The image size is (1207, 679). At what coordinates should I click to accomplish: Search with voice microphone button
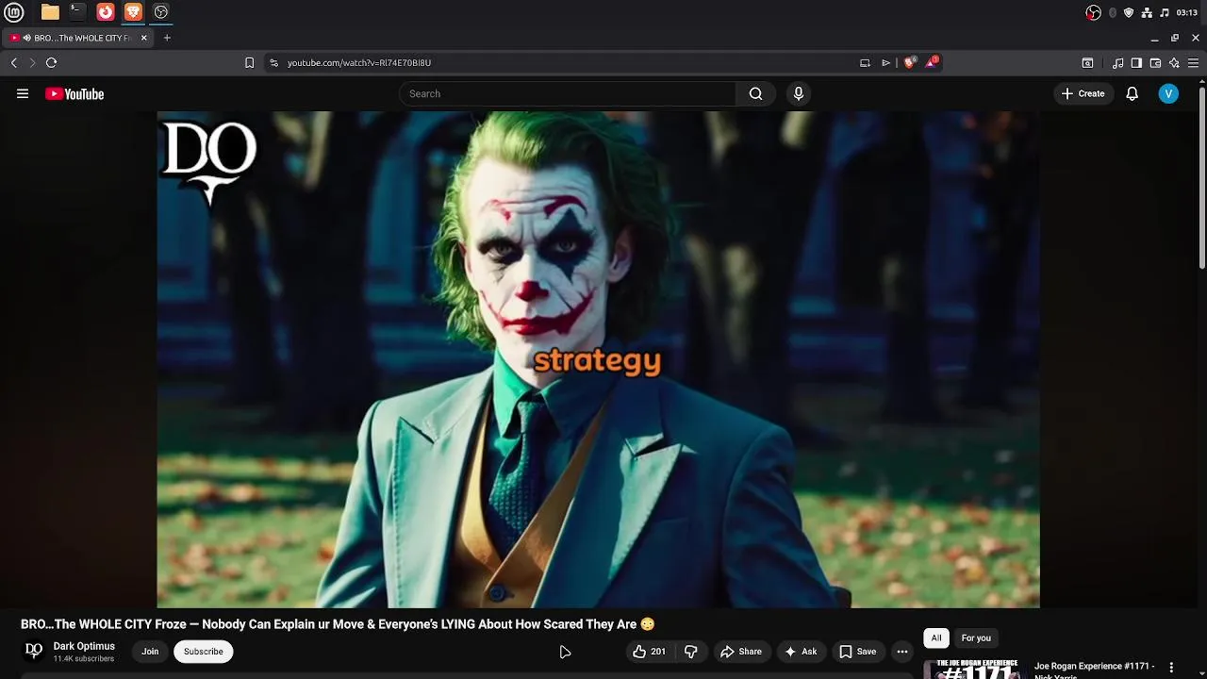click(799, 93)
